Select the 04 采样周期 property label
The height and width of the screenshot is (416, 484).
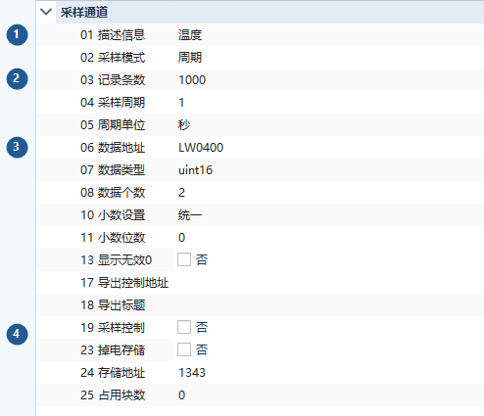click(x=113, y=103)
